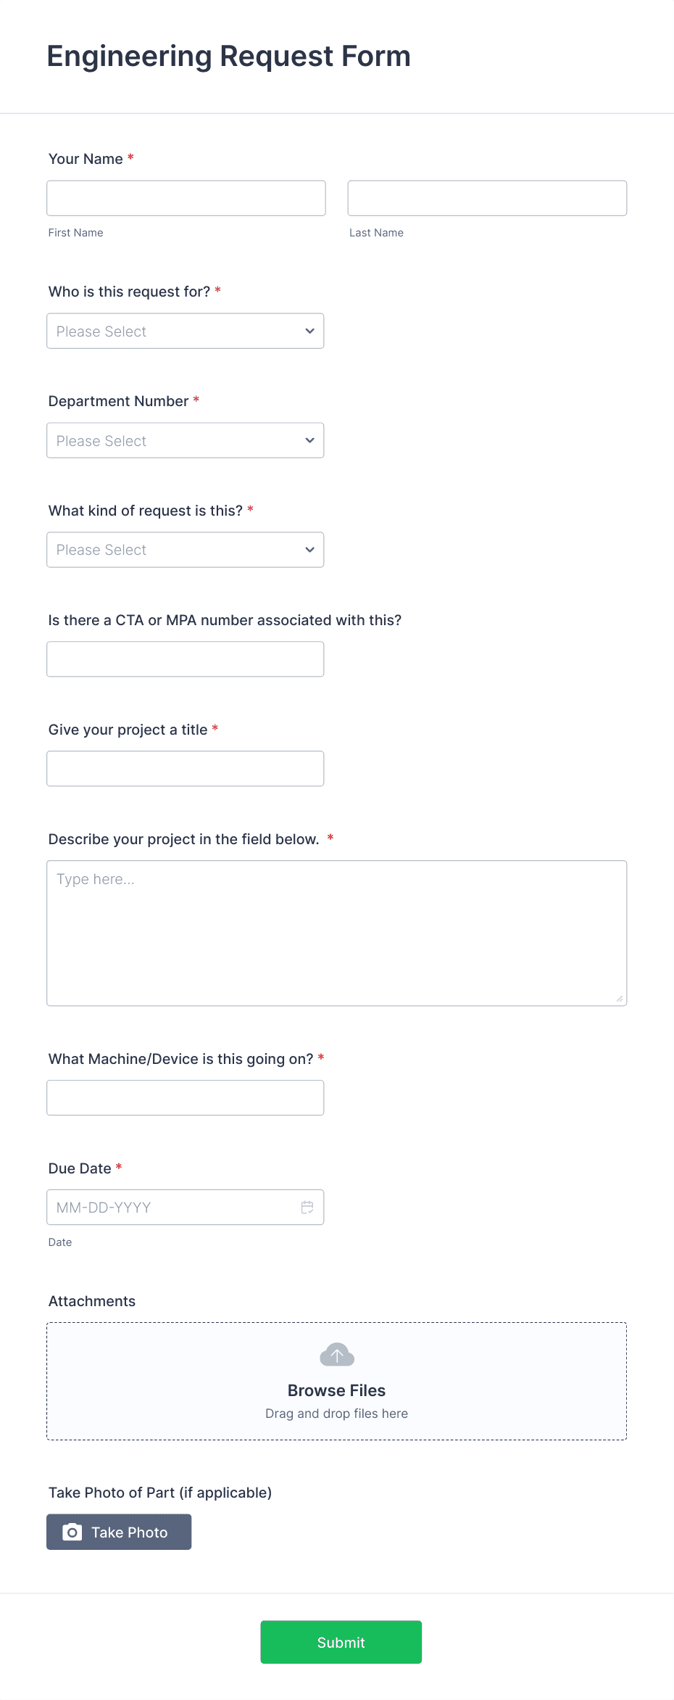Open the Department Number dropdown

pos(185,440)
